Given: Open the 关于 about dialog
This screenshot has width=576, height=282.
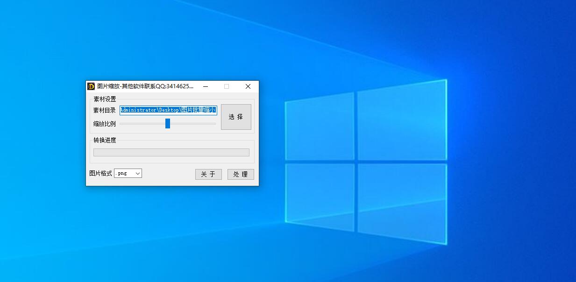Looking at the screenshot, I should click(208, 174).
